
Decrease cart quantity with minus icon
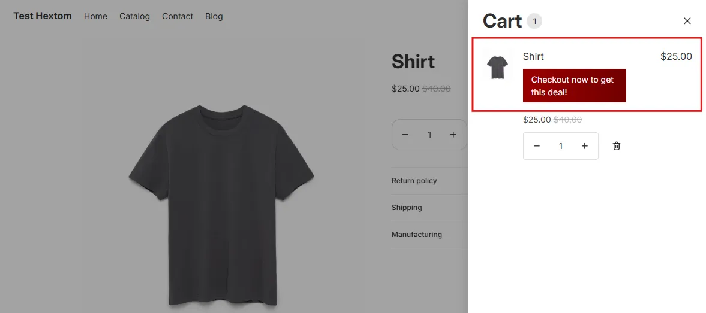tap(536, 146)
